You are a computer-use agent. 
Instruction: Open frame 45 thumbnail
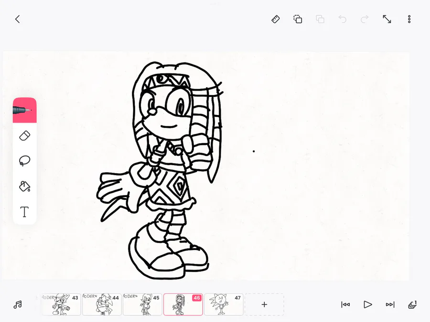pyautogui.click(x=142, y=304)
